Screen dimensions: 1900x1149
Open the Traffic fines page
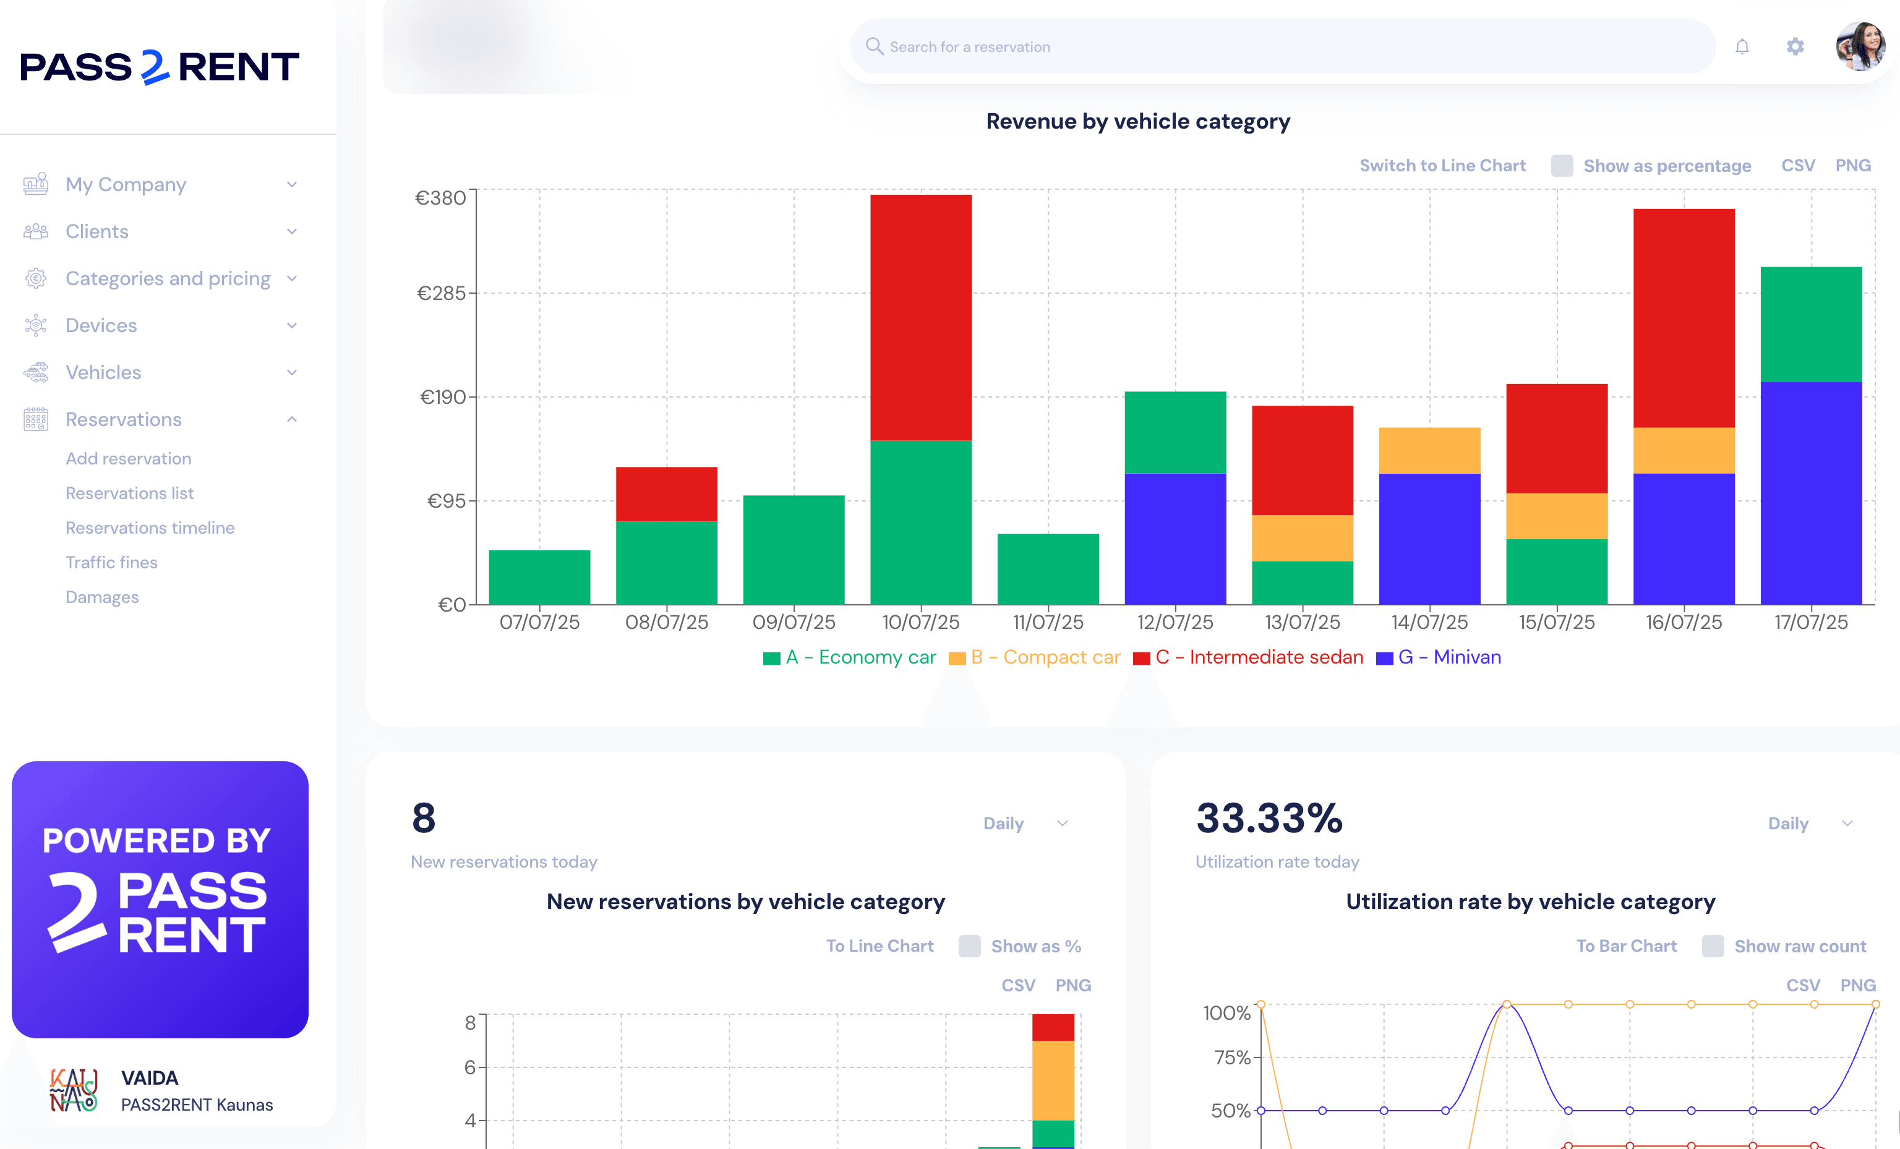112,562
